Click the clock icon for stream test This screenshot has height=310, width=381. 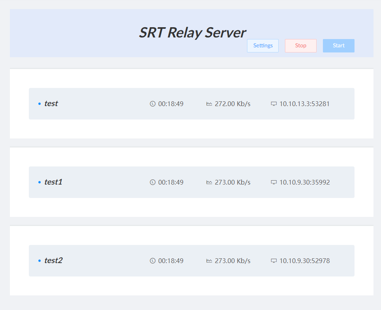click(152, 104)
